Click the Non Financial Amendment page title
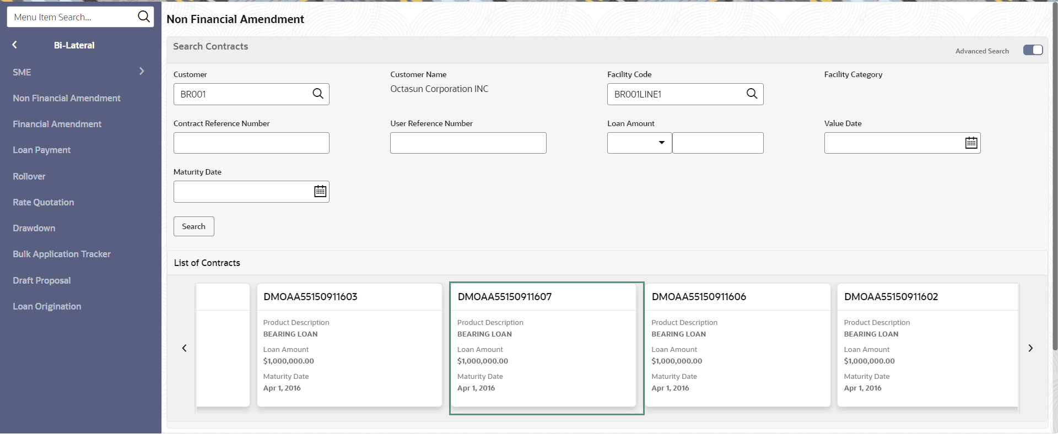The height and width of the screenshot is (434, 1058). (x=235, y=19)
